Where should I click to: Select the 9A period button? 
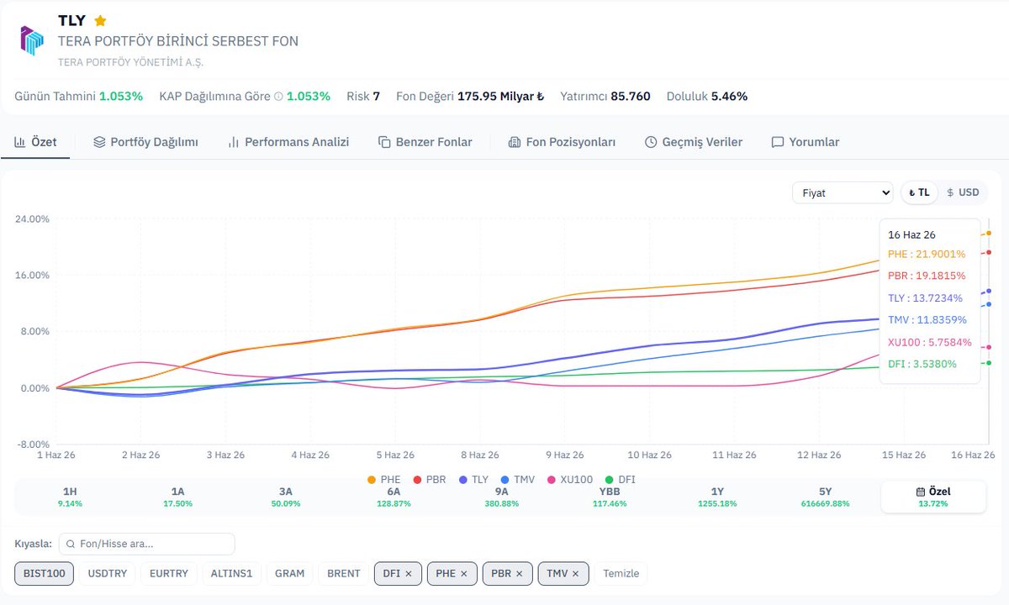(502, 497)
